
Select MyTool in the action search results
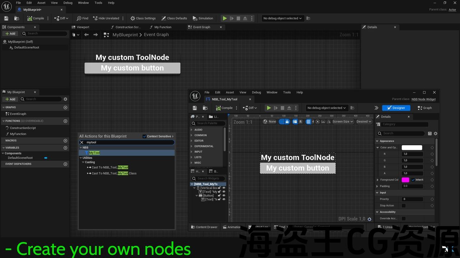point(94,153)
